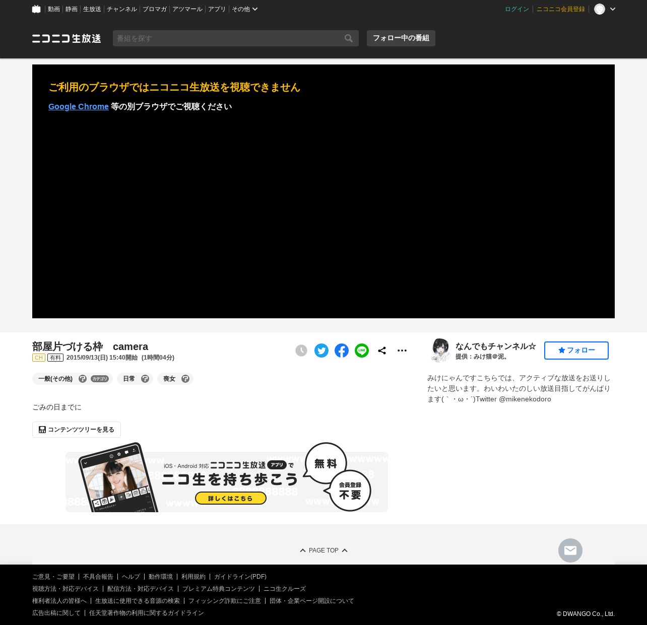Open the アツマール menu item
Viewport: 647px width, 625px height.
tap(187, 9)
